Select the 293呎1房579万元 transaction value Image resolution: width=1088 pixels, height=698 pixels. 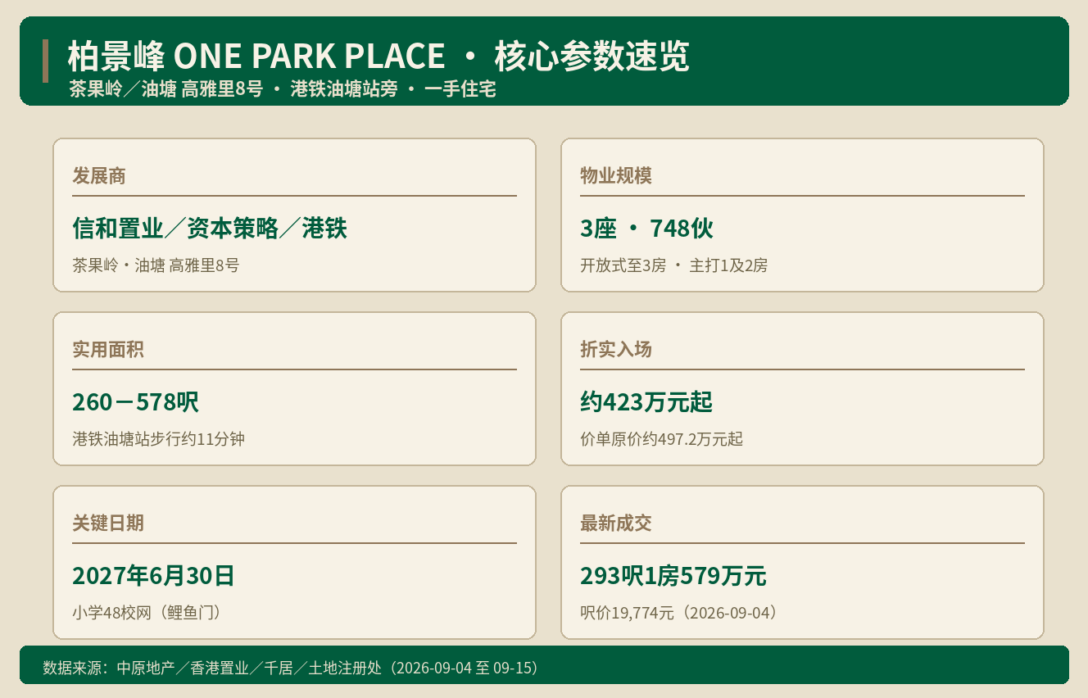tap(673, 576)
